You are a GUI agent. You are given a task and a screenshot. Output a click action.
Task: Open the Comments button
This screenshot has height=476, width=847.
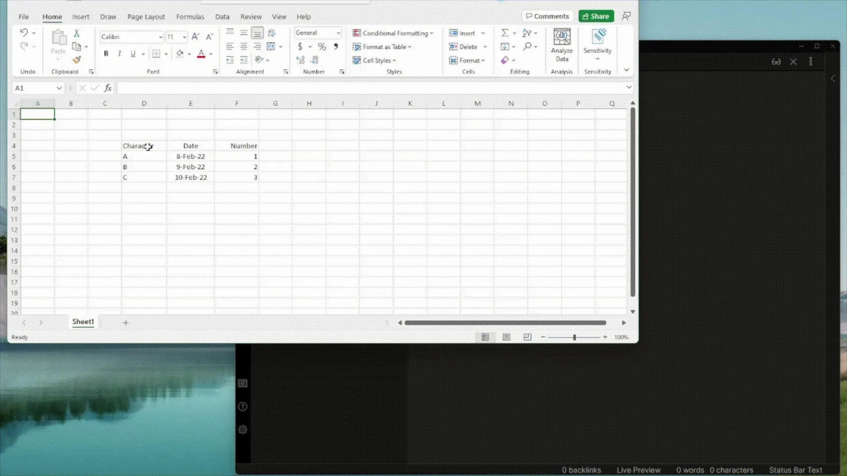(x=547, y=16)
